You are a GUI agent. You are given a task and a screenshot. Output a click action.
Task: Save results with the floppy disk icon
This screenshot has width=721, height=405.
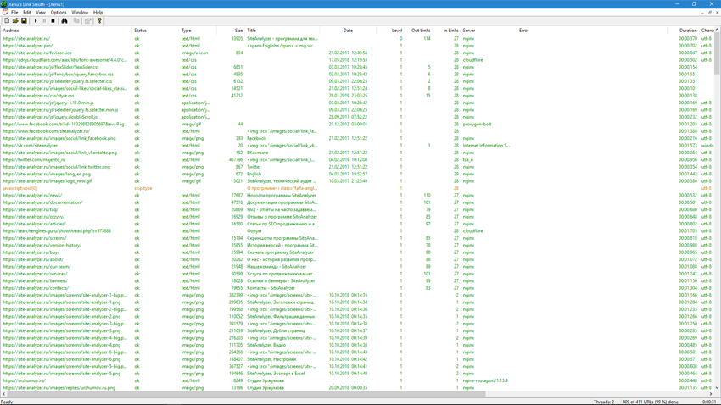tap(24, 20)
